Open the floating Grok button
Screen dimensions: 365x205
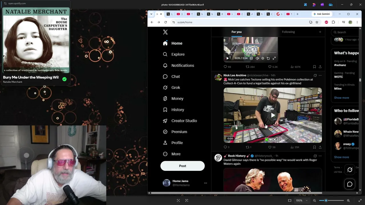pos(350,170)
